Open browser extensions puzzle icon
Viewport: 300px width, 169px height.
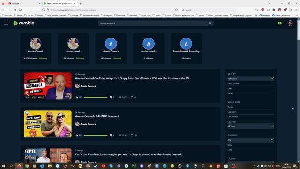pyautogui.click(x=291, y=10)
